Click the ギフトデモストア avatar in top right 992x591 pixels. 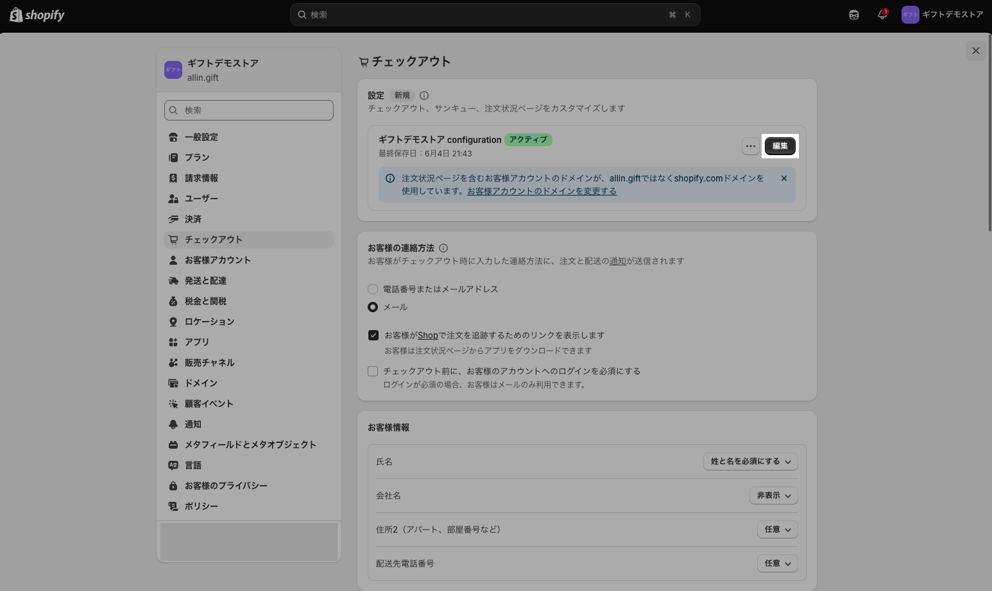pyautogui.click(x=910, y=15)
